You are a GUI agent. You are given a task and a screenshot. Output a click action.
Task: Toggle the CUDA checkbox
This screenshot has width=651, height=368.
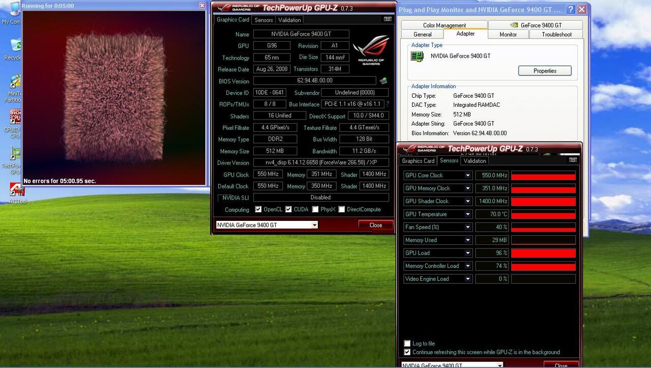[x=288, y=209]
